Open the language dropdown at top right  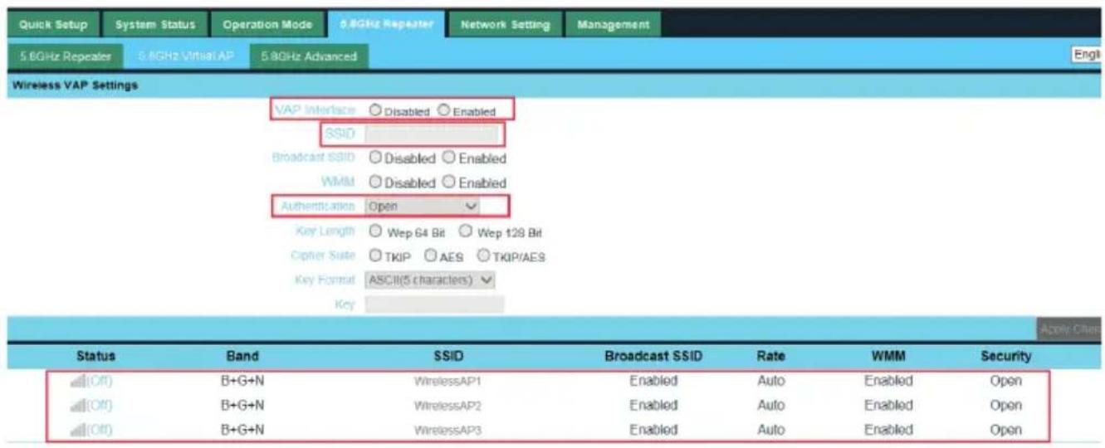pos(1088,53)
